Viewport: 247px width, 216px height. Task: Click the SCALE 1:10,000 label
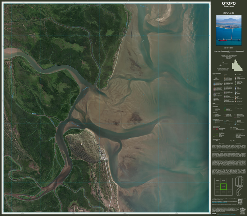(x=229, y=48)
